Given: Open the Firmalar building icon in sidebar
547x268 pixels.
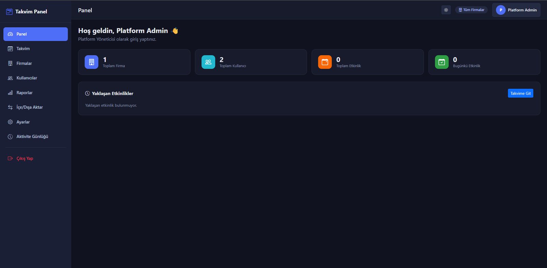Looking at the screenshot, I should coord(10,64).
